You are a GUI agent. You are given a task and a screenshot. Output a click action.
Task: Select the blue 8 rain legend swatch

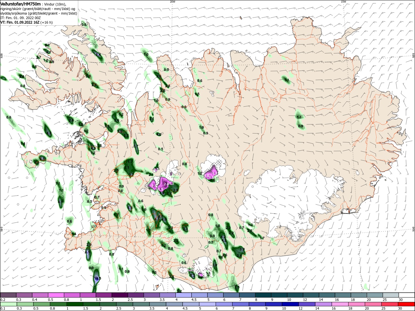tap(257, 304)
